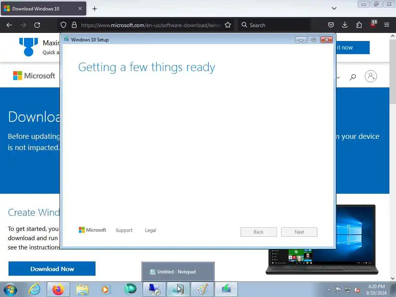Show hidden system tray icons

(329, 290)
